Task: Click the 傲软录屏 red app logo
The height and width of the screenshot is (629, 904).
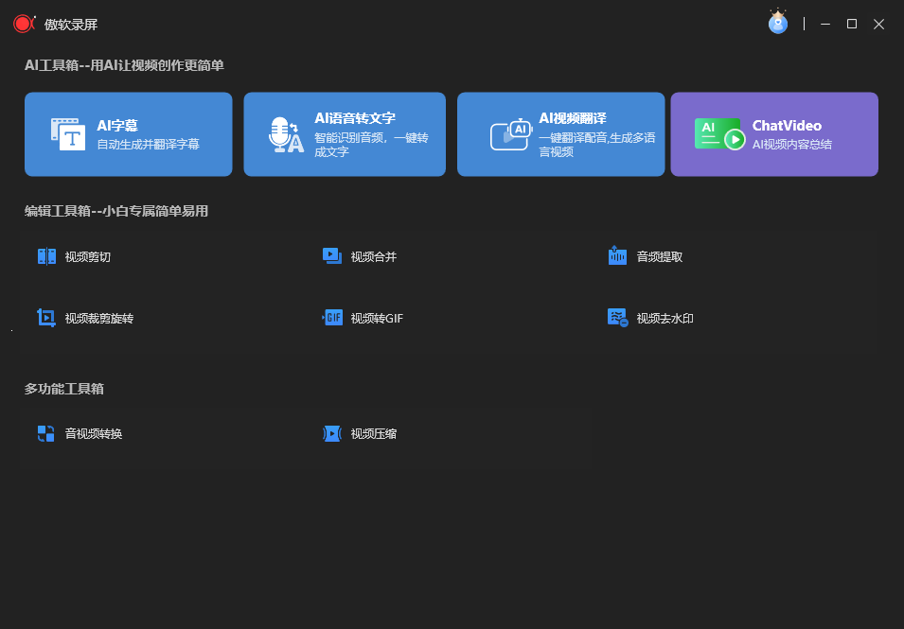Action: 24,24
